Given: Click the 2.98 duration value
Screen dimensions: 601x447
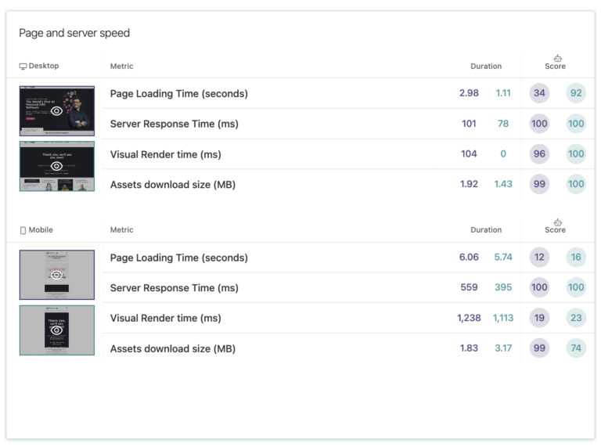Looking at the screenshot, I should [469, 93].
